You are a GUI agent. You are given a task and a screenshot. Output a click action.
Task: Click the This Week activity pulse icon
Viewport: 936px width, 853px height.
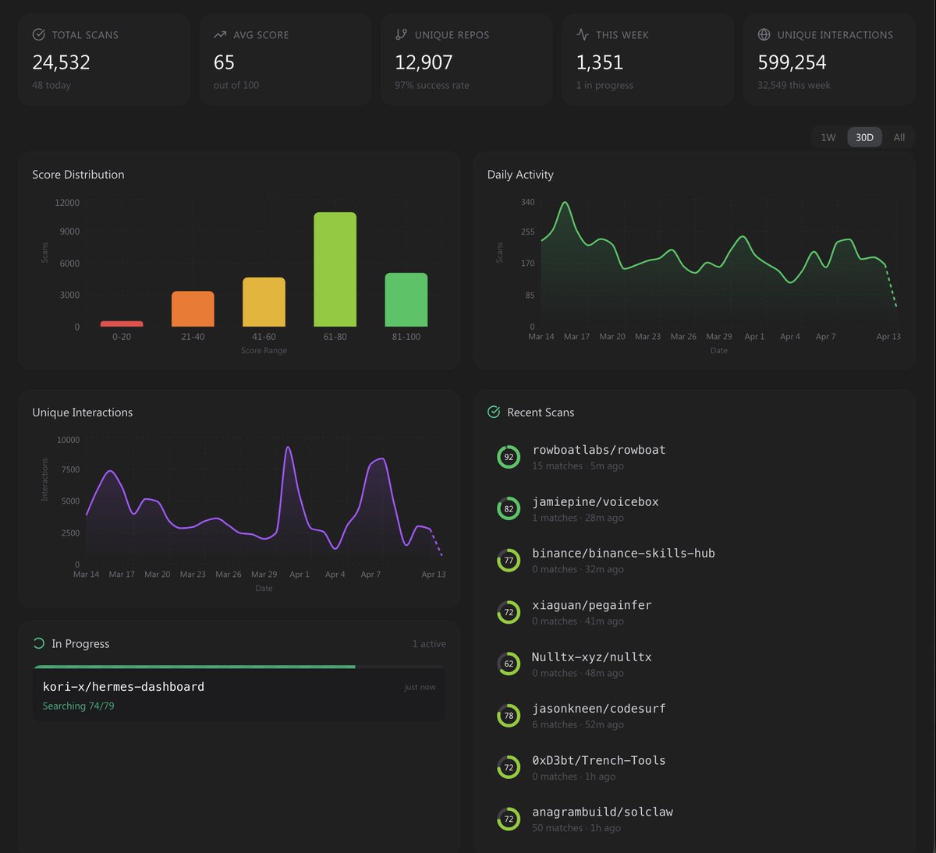[x=581, y=34]
